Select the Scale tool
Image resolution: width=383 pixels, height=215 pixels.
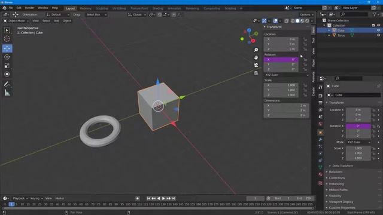tap(7, 65)
